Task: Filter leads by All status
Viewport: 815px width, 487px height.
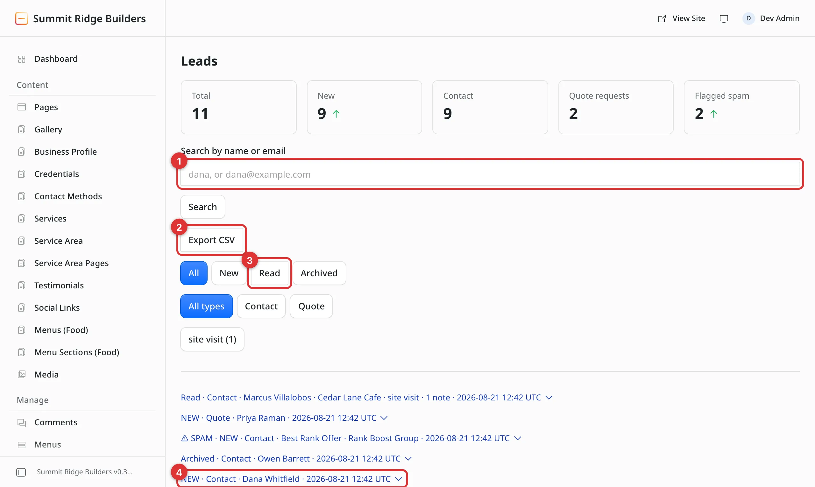Action: (x=194, y=273)
